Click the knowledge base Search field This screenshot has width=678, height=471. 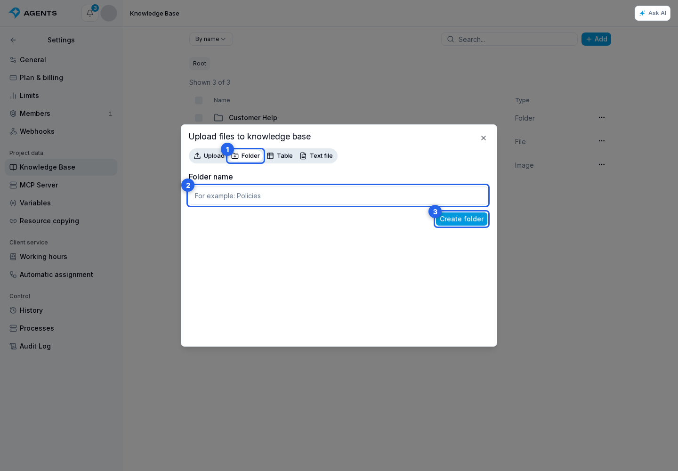[x=509, y=39]
